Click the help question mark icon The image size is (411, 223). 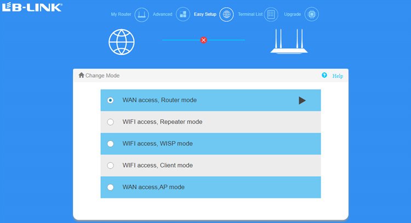(324, 75)
